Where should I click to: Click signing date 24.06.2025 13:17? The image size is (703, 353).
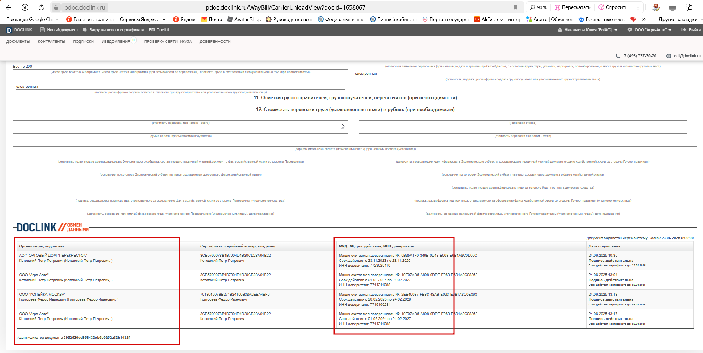603,314
